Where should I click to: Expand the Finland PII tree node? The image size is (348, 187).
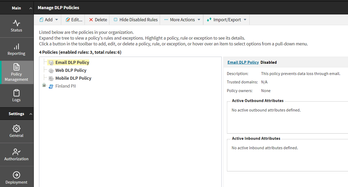click(x=44, y=86)
